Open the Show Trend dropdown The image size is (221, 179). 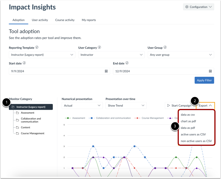point(126,105)
